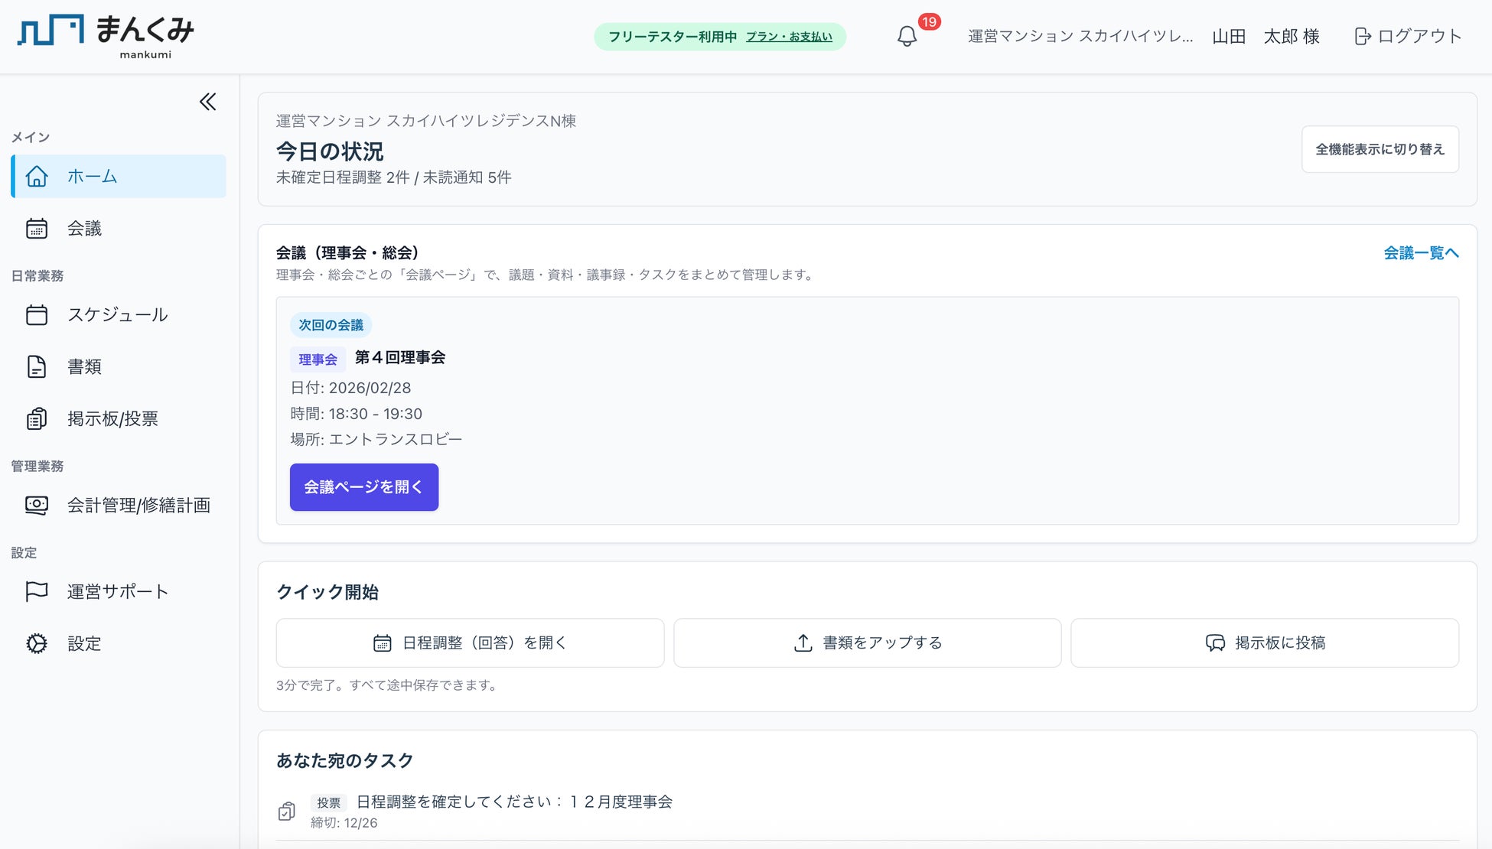Click 書類をアップする quick start button
The width and height of the screenshot is (1492, 849).
pyautogui.click(x=867, y=642)
